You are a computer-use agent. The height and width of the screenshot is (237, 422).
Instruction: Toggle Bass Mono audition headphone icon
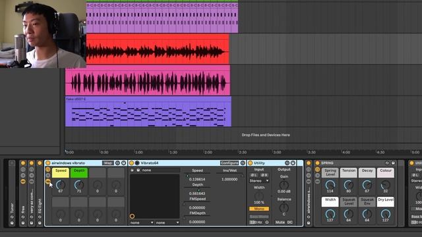point(267,223)
